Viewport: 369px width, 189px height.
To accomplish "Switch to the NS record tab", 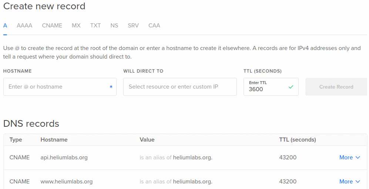I will (x=114, y=26).
